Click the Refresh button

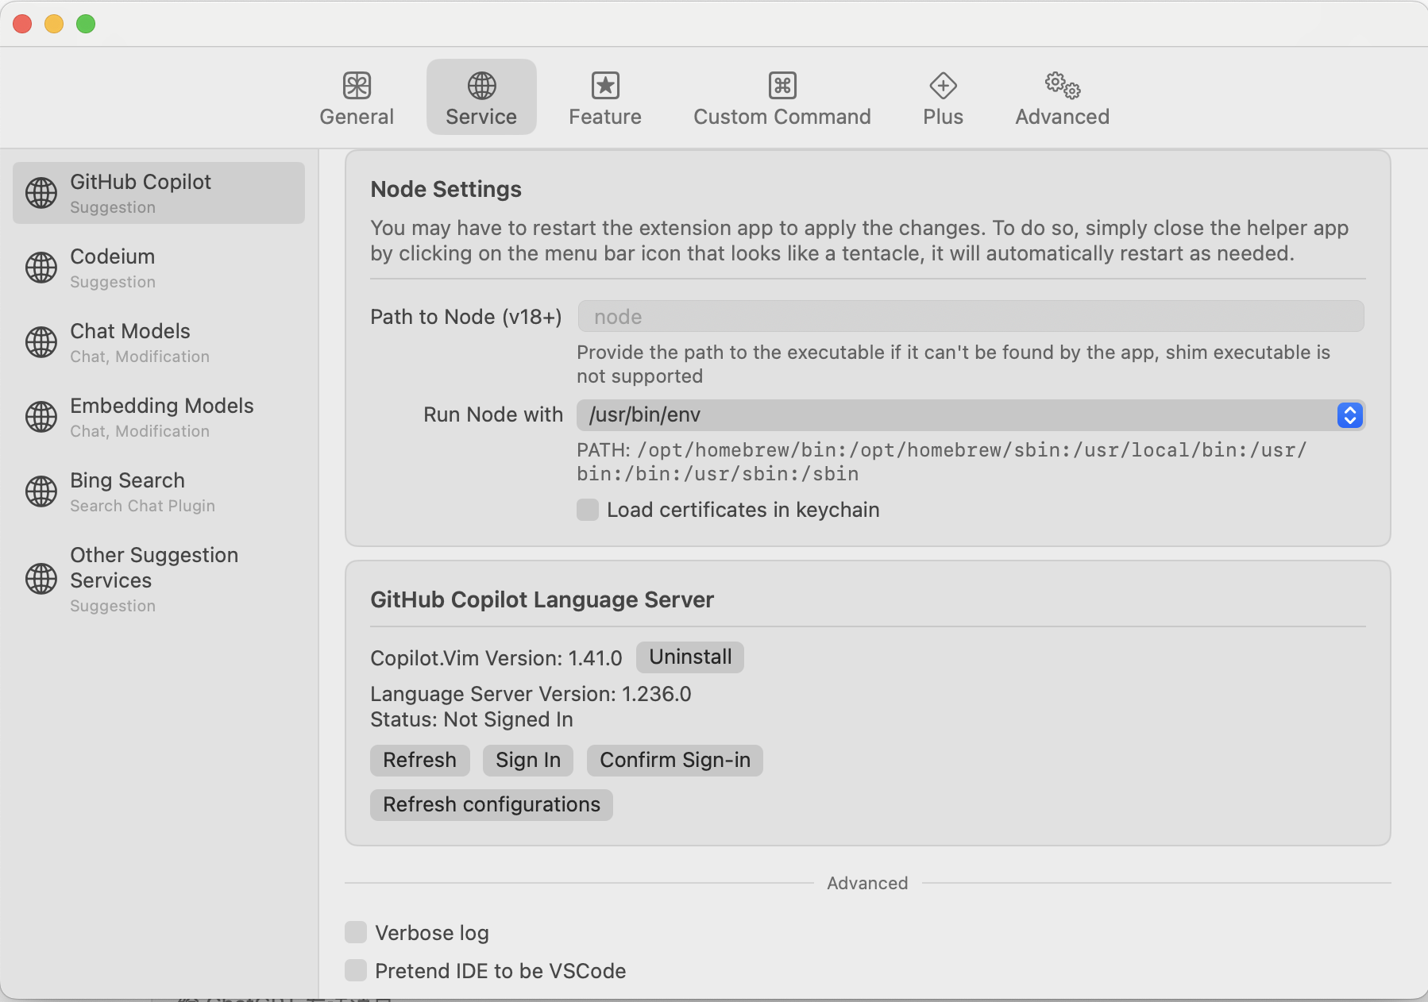pyautogui.click(x=419, y=761)
